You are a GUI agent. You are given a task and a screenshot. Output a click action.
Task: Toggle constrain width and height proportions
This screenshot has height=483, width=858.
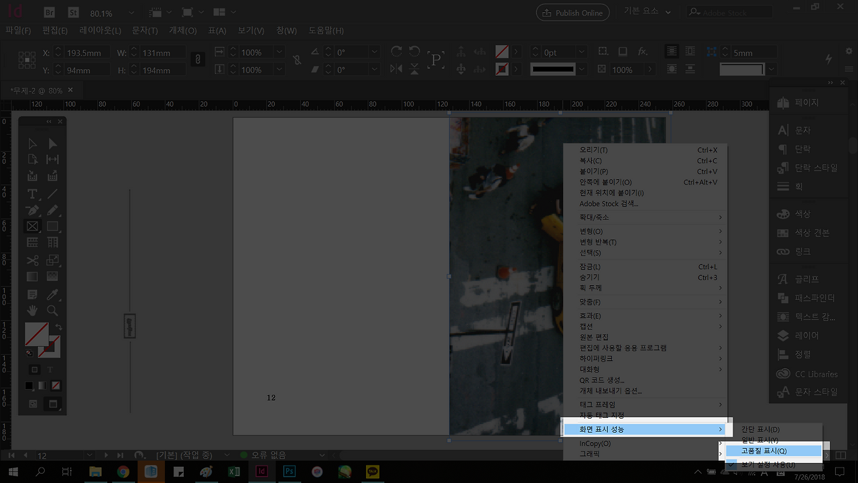point(198,60)
